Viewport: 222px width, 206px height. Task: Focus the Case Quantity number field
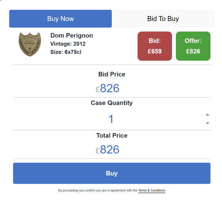112,119
